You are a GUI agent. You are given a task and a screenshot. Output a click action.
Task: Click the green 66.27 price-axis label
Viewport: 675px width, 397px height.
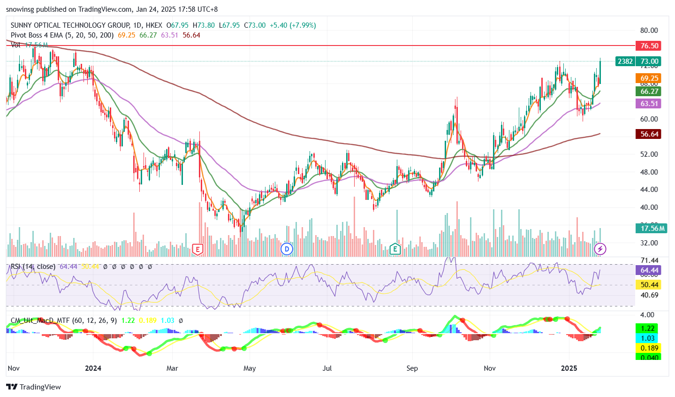tap(649, 92)
